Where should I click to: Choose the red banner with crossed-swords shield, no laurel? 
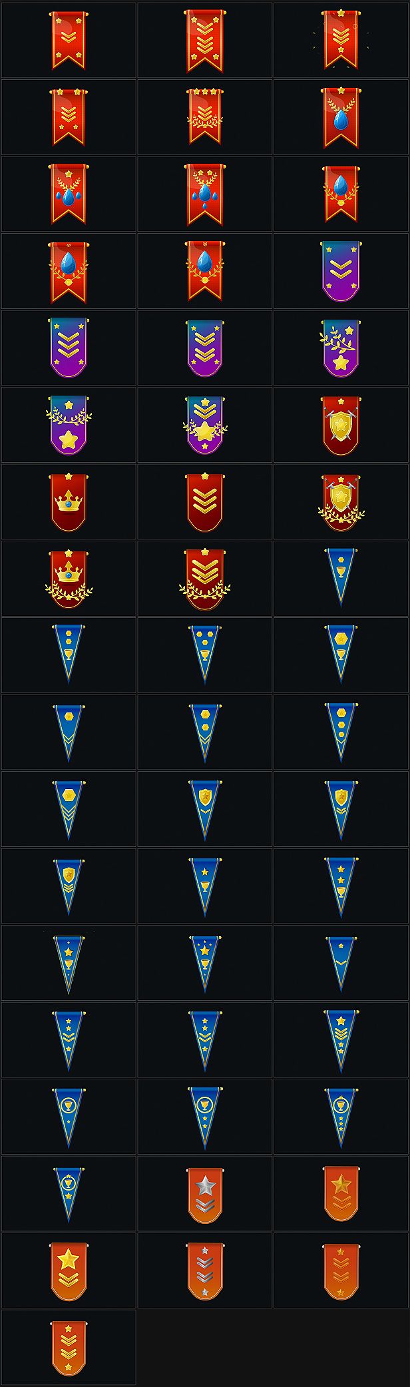341,425
